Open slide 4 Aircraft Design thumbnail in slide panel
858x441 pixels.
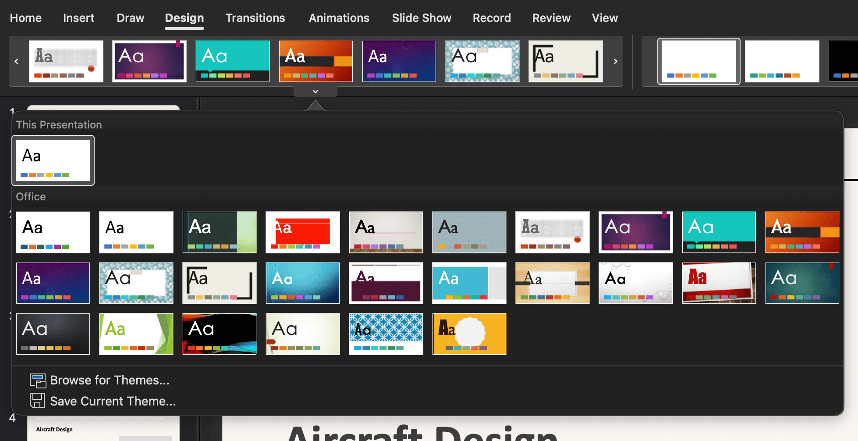(103, 428)
